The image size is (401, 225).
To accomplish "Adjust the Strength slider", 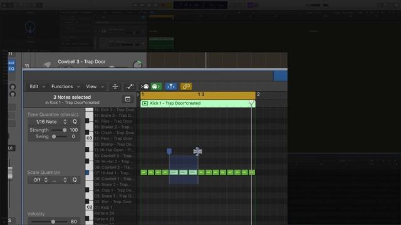I will [x=59, y=130].
